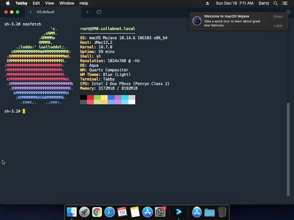Click the Tabby terminal icon in Dock

point(179,212)
